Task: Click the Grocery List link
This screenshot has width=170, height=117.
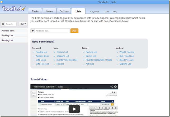Action: coord(62,52)
